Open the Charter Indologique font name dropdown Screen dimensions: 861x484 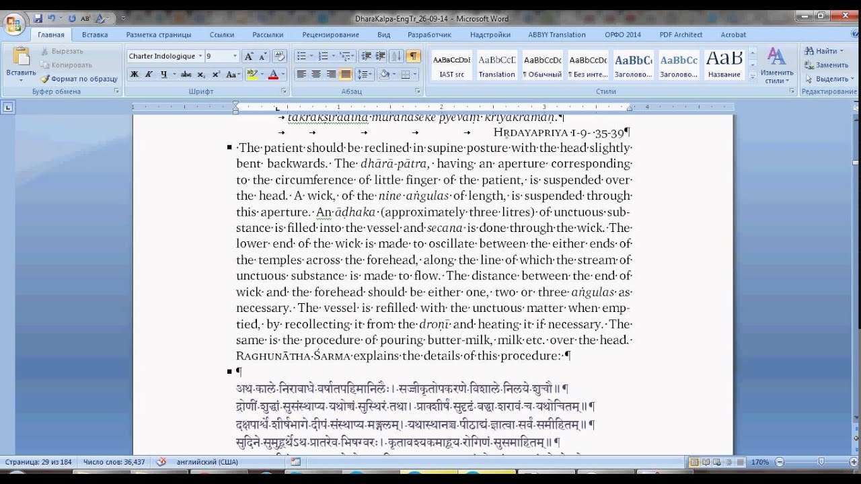[x=200, y=56]
